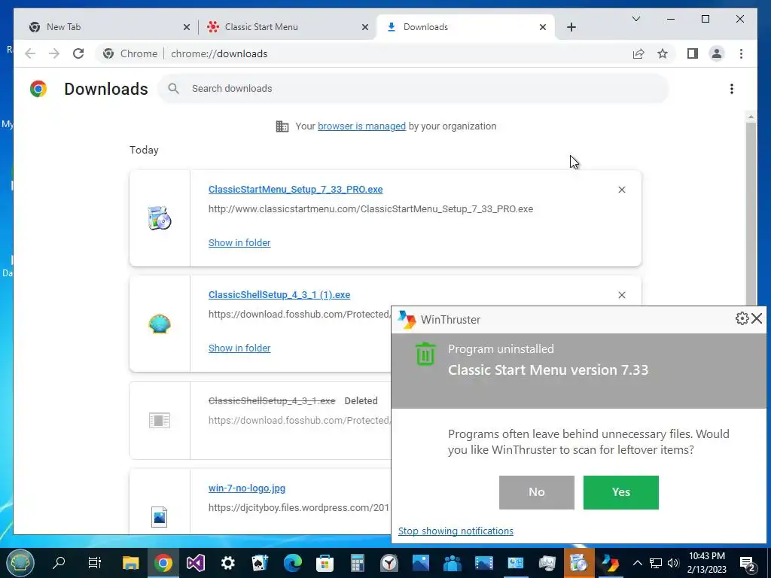Open the People app on taskbar
Viewport: 771px width, 578px height.
[x=453, y=562]
